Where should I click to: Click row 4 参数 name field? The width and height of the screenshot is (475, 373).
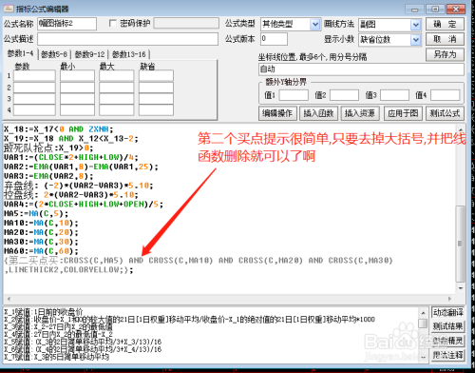coord(34,110)
